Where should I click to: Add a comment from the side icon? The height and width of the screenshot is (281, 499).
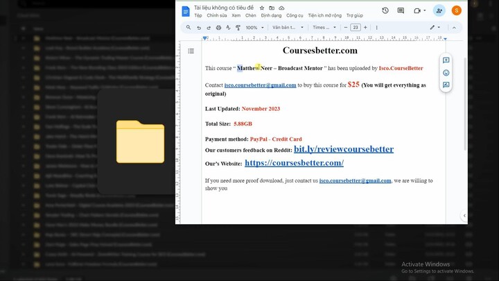[x=446, y=60]
